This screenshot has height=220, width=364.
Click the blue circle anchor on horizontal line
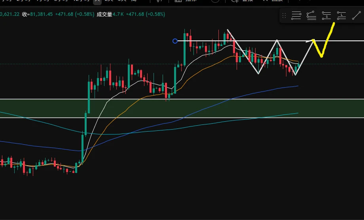coord(175,41)
